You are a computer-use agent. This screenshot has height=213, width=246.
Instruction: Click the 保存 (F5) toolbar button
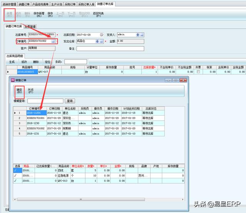[50, 14]
